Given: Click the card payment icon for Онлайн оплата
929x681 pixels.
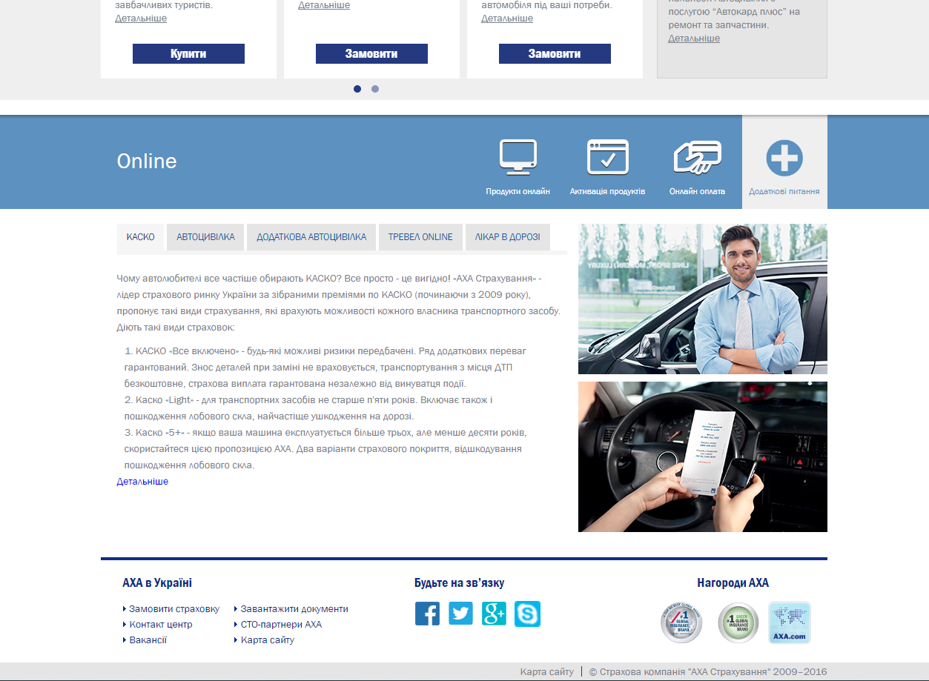Looking at the screenshot, I should pyautogui.click(x=697, y=156).
